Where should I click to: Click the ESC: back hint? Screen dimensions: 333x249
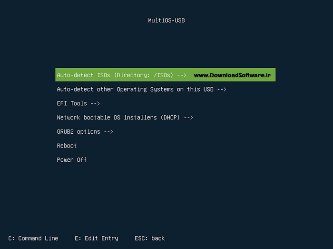pos(149,238)
